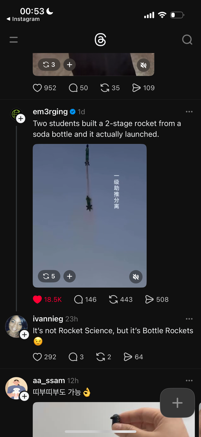Open em3rging profile username link
Image resolution: width=201 pixels, height=437 pixels.
pos(50,112)
